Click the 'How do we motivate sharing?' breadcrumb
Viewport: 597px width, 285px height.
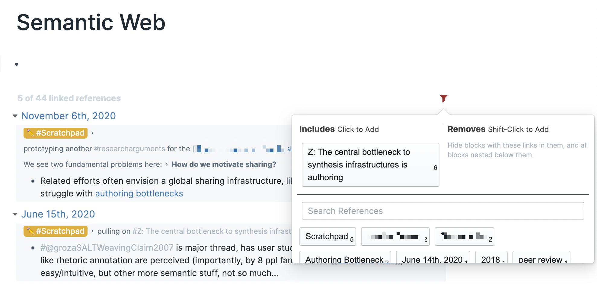(224, 164)
